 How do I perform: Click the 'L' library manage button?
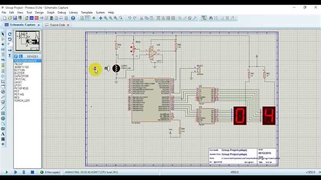[x=21, y=56]
